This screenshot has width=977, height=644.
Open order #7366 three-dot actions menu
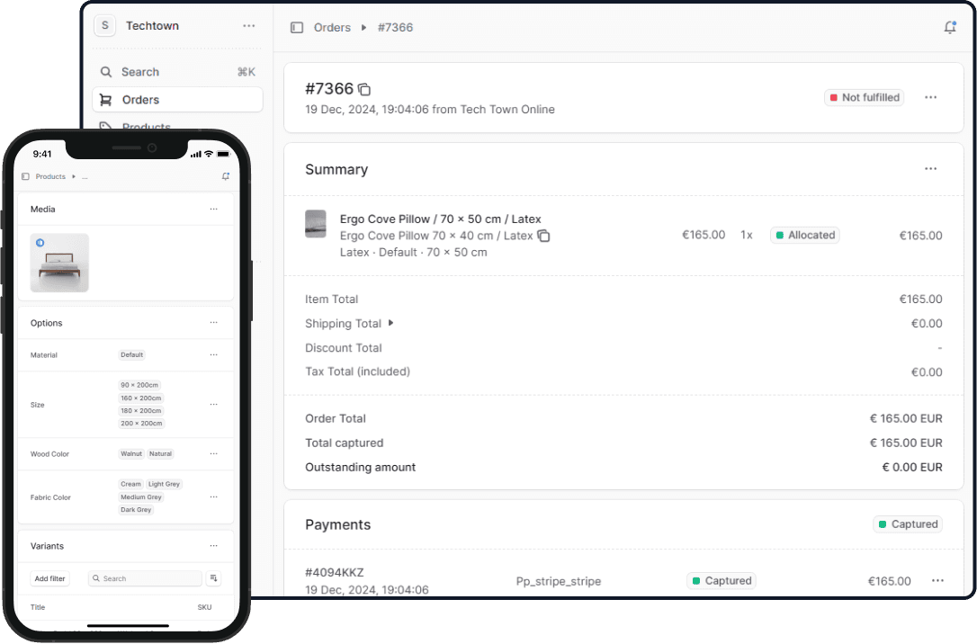click(930, 97)
